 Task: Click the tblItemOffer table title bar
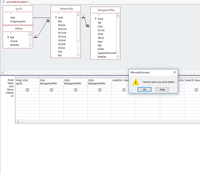point(65,9)
